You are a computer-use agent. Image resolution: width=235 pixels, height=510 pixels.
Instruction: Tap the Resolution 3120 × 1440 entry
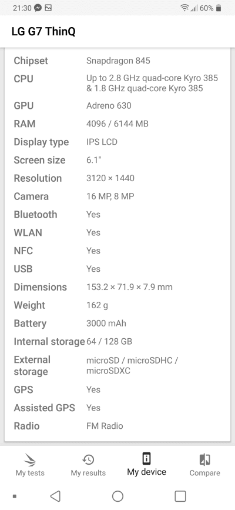click(117, 178)
